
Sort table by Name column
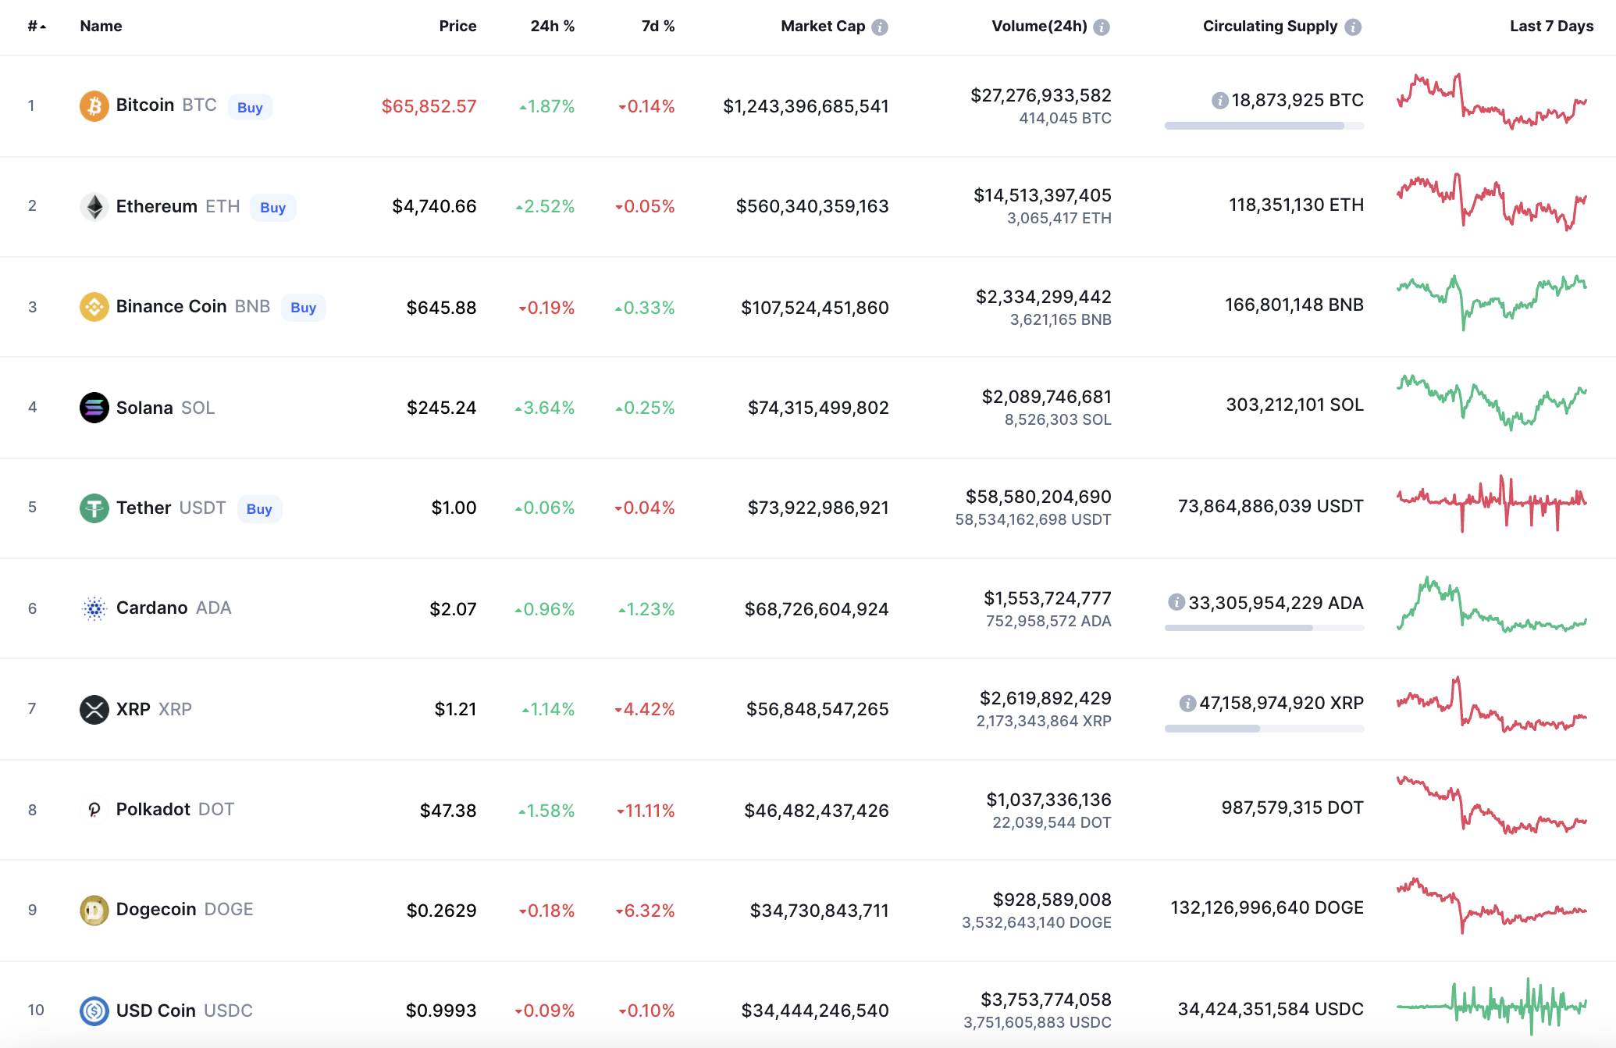101,26
